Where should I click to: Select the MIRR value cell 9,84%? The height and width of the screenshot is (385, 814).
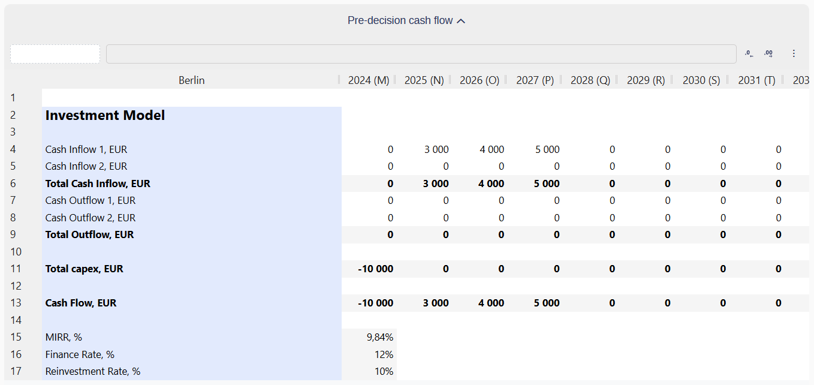click(369, 338)
